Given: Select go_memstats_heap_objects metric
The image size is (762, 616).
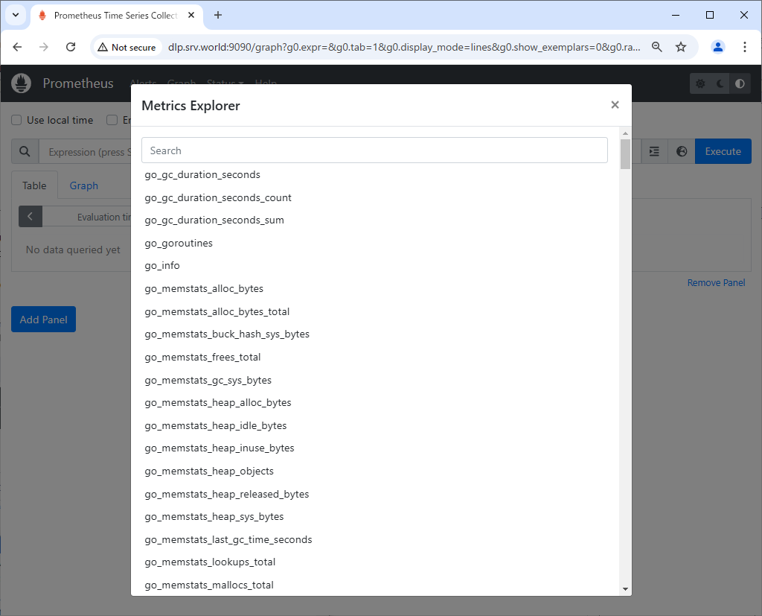Looking at the screenshot, I should tap(209, 471).
